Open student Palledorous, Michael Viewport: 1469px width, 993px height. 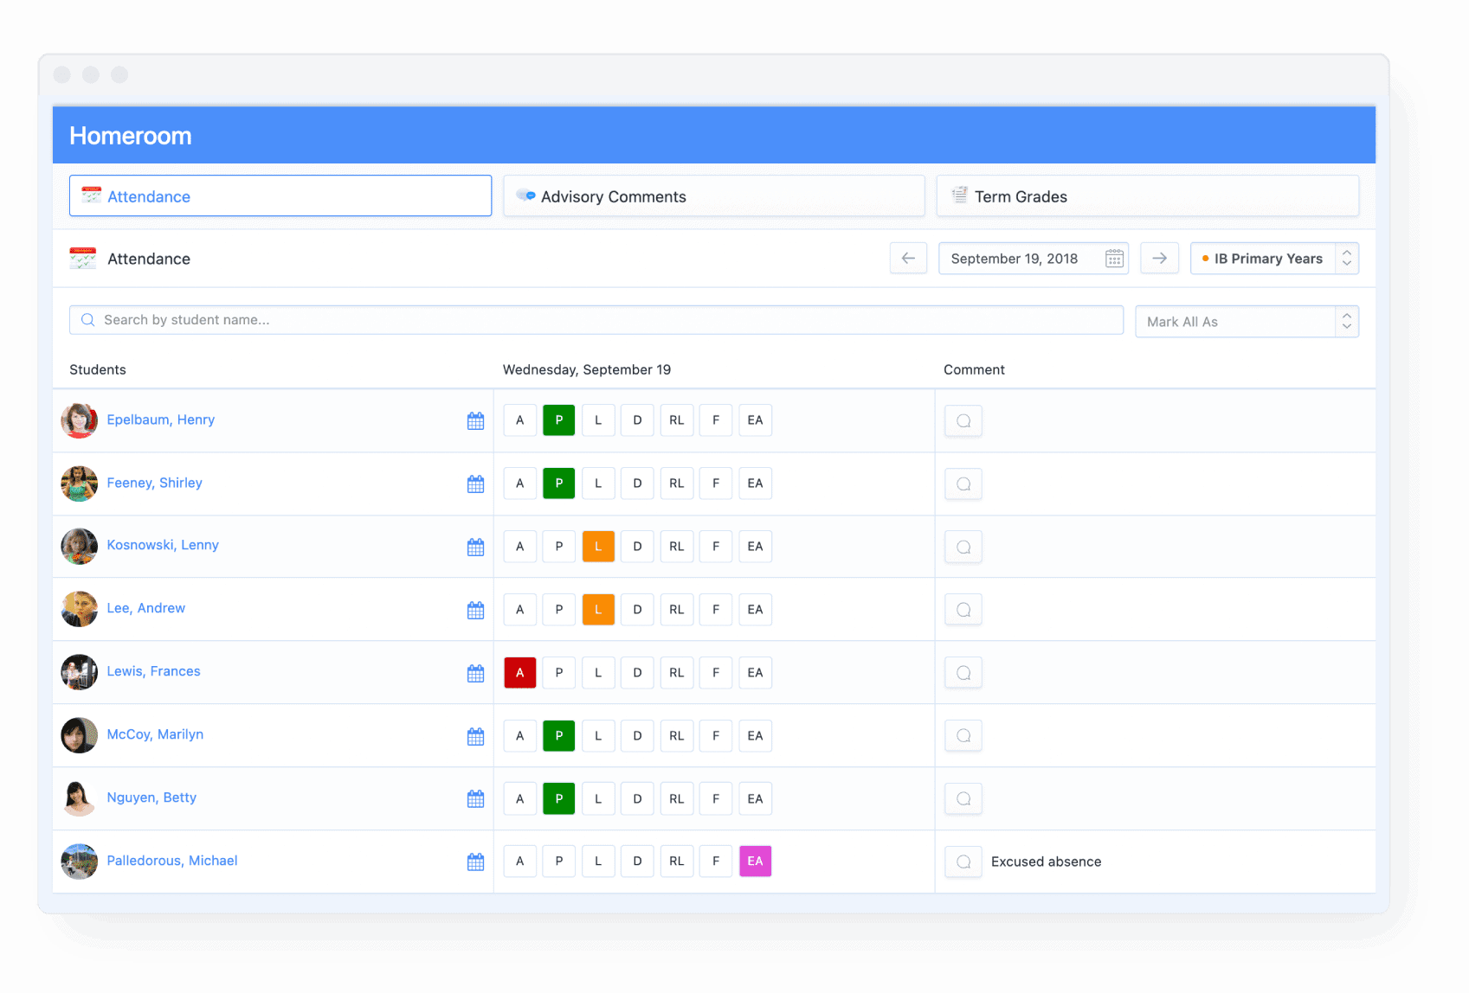tap(172, 861)
